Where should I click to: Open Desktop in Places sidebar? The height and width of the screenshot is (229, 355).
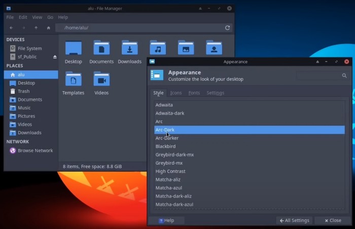click(x=31, y=83)
